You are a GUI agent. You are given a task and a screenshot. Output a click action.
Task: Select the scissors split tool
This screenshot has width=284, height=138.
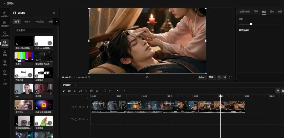[x=69, y=91]
